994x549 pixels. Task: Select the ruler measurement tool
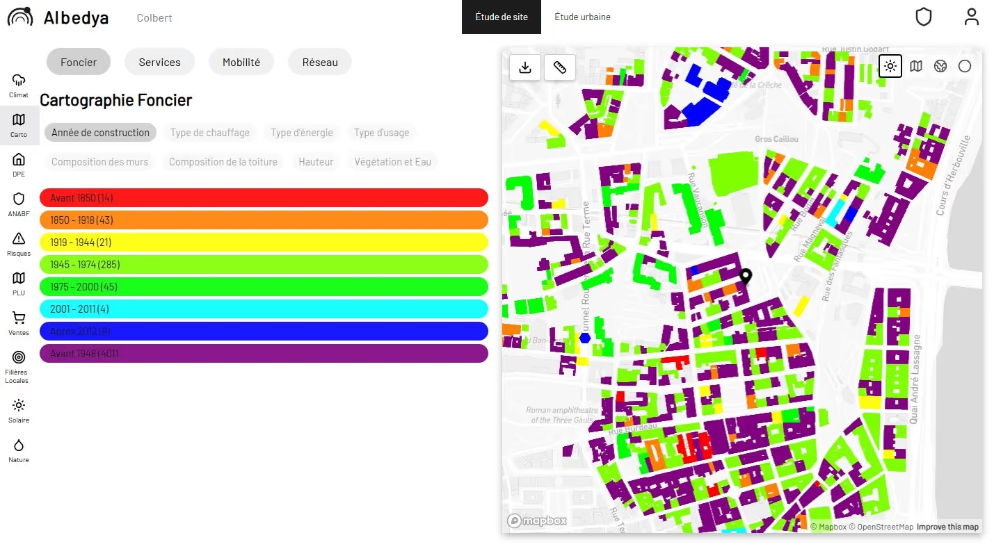[560, 67]
